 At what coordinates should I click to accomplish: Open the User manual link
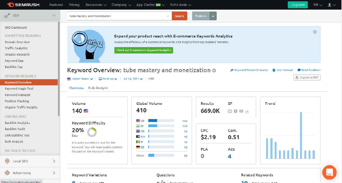(283, 70)
